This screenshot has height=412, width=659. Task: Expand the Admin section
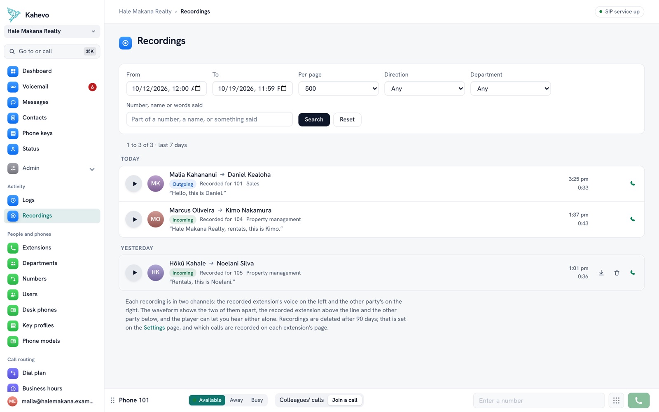52,169
